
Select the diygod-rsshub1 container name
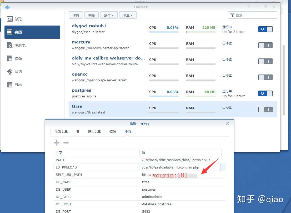tap(89, 26)
